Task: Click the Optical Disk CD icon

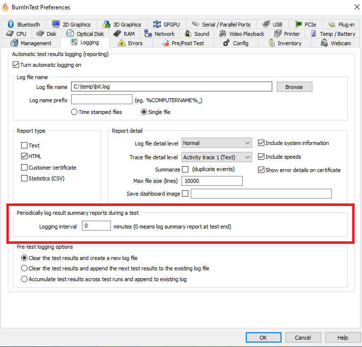Action: (70, 33)
